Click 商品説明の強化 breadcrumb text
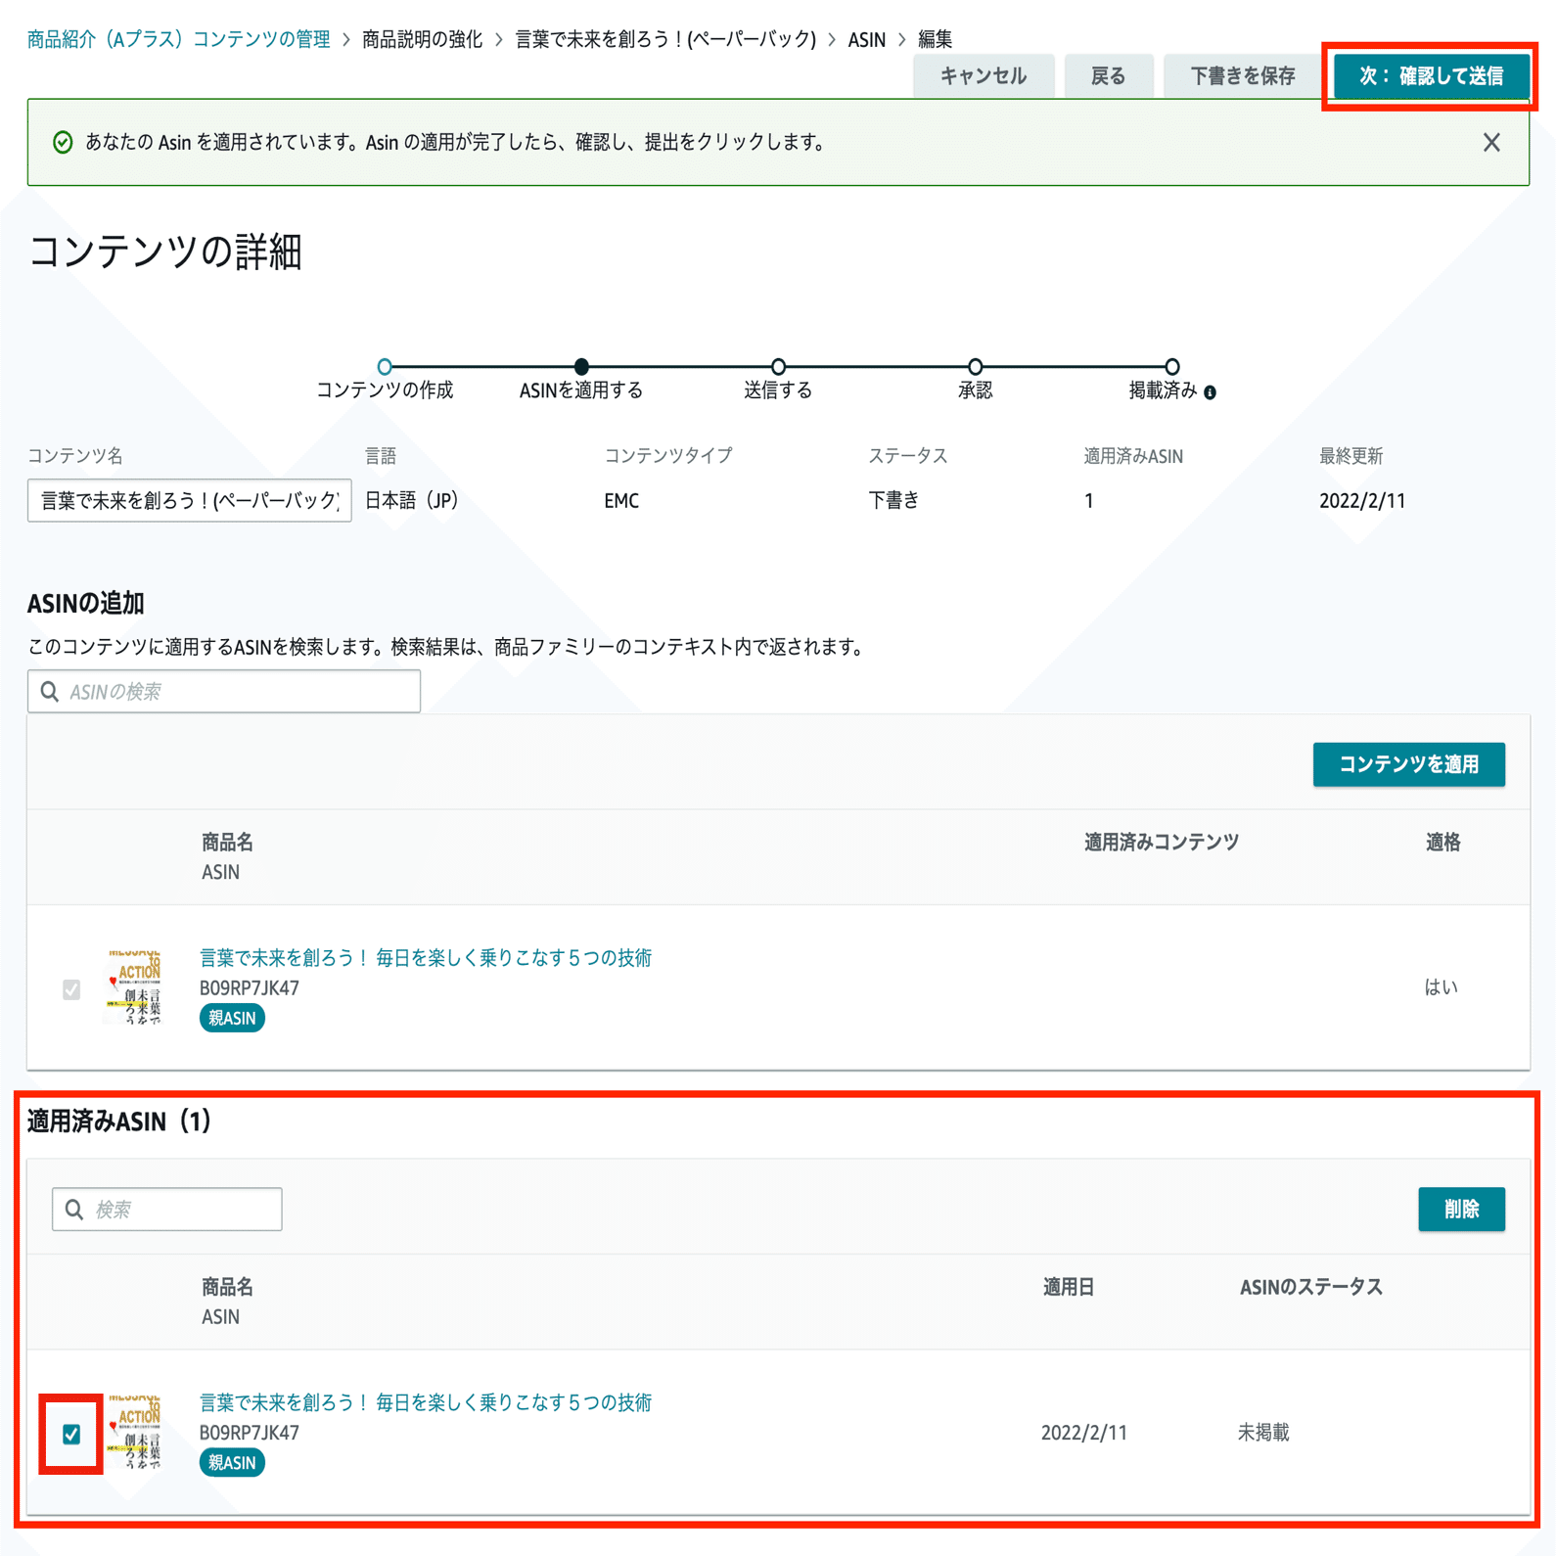Image resolution: width=1556 pixels, height=1556 pixels. [x=423, y=39]
